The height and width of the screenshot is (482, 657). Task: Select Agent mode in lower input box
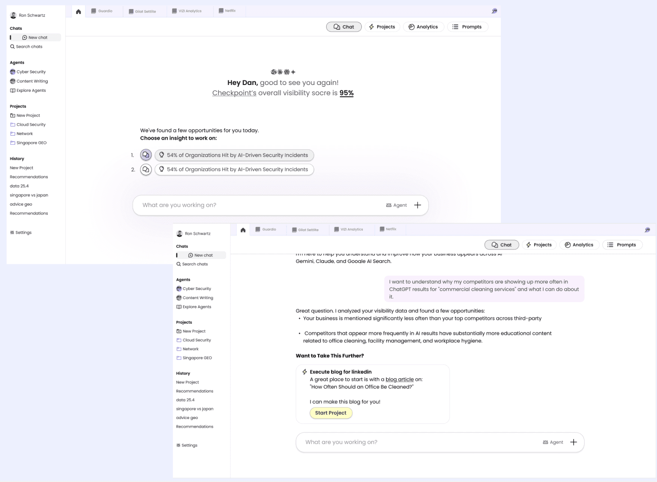click(x=553, y=442)
